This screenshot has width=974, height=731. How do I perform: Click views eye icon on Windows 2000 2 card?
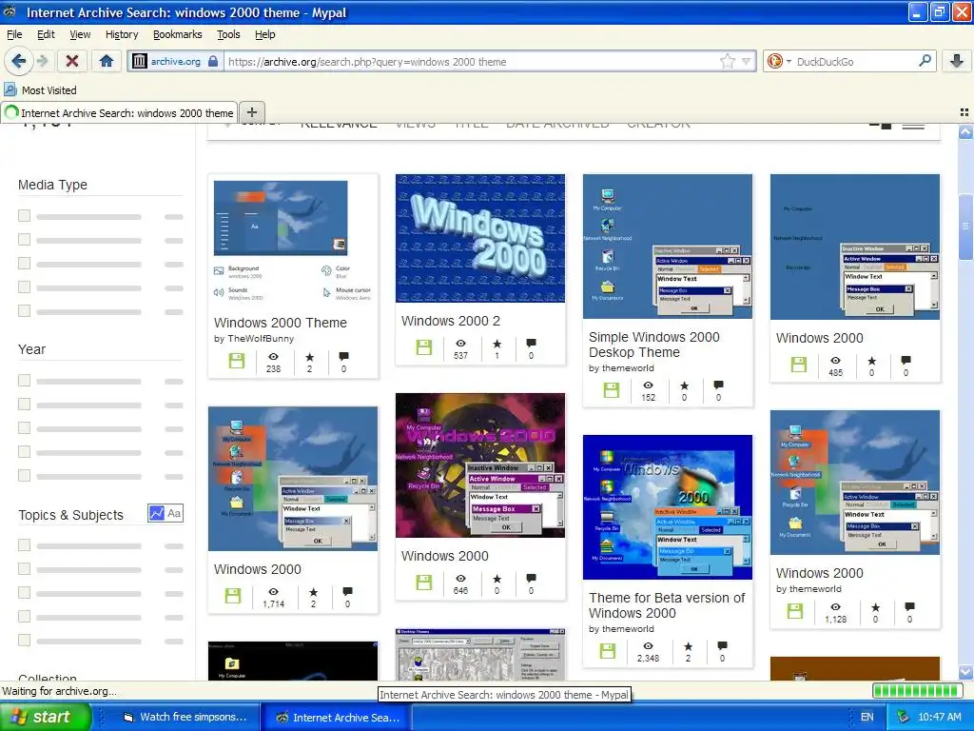click(x=460, y=343)
